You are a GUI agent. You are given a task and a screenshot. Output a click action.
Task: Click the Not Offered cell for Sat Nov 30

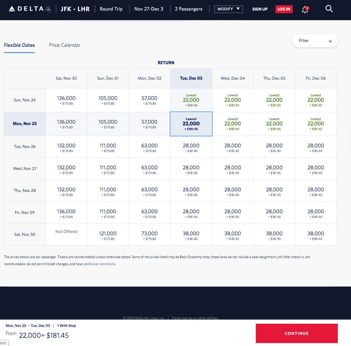pos(66,235)
